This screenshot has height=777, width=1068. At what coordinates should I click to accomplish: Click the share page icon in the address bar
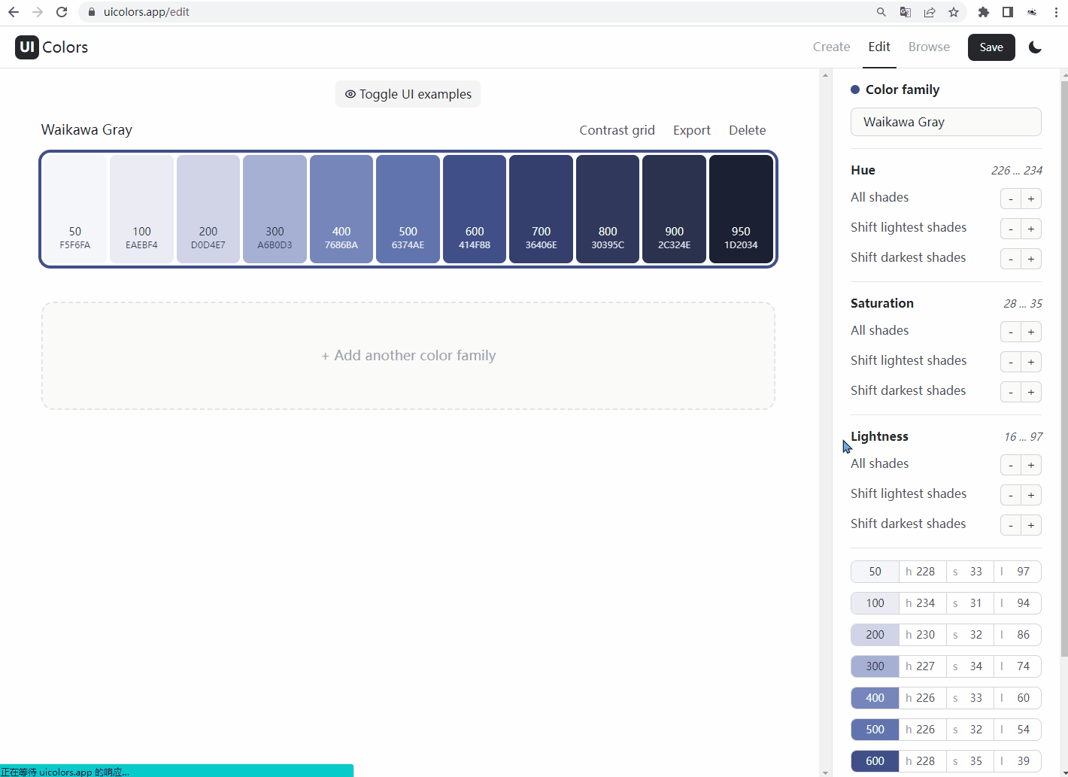point(930,12)
